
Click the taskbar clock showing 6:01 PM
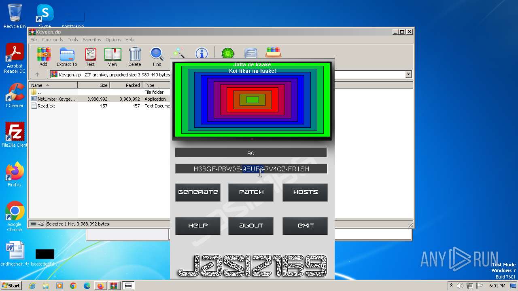pos(497,286)
